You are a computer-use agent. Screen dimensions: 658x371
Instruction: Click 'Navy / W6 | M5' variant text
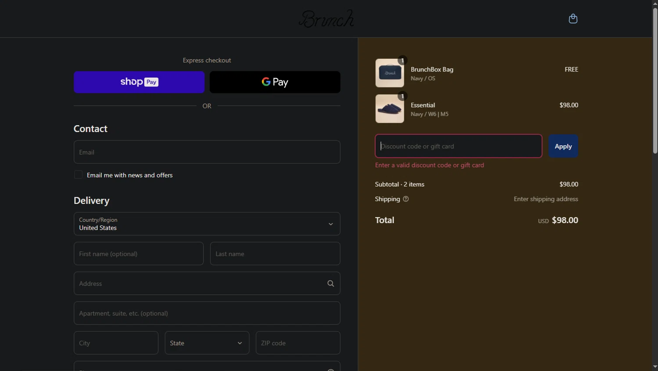(429, 114)
